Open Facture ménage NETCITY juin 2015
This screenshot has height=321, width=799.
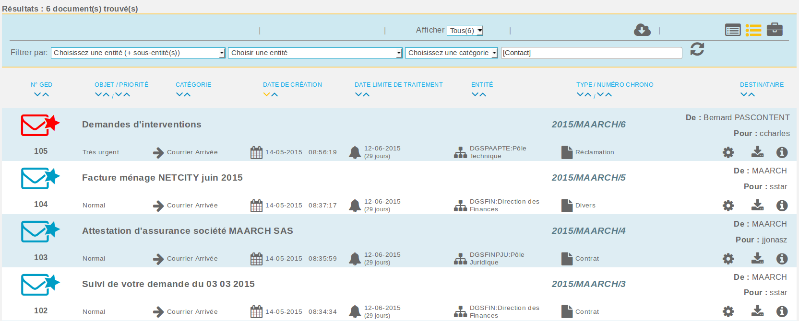pyautogui.click(x=162, y=178)
